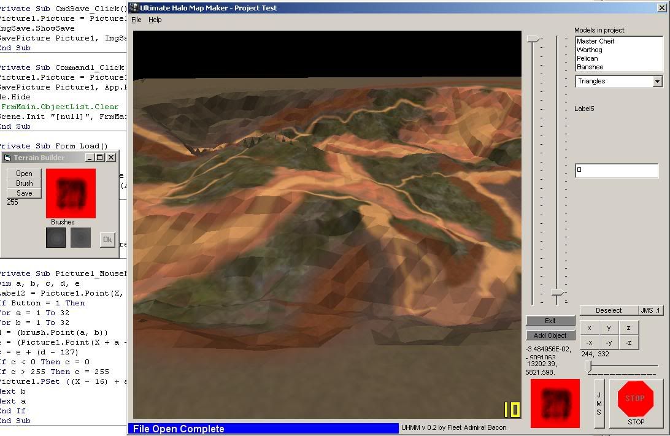Click the red heightmap preview in Terrain Builder
Viewport: 670px width, 436px height.
click(x=71, y=193)
